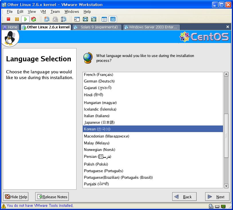The width and height of the screenshot is (233, 210).
Task: Click the Next button
Action: [x=217, y=197]
